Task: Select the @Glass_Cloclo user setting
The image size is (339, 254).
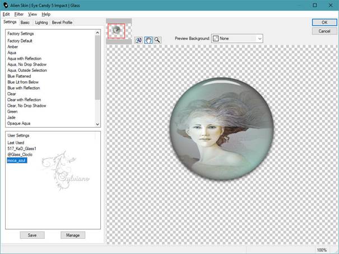Action: click(20, 155)
